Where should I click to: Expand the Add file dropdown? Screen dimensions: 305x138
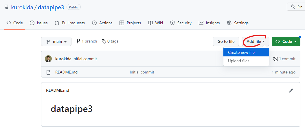coord(256,41)
